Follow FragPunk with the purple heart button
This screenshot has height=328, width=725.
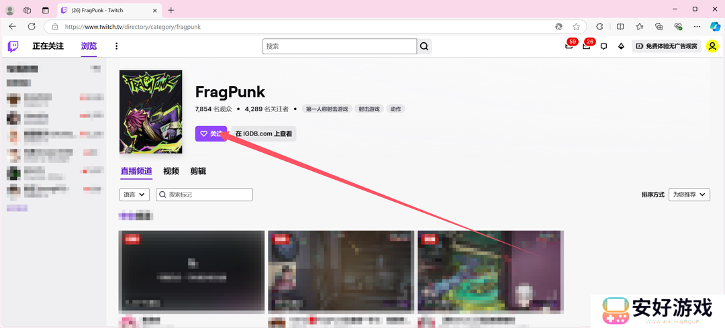[x=211, y=133]
